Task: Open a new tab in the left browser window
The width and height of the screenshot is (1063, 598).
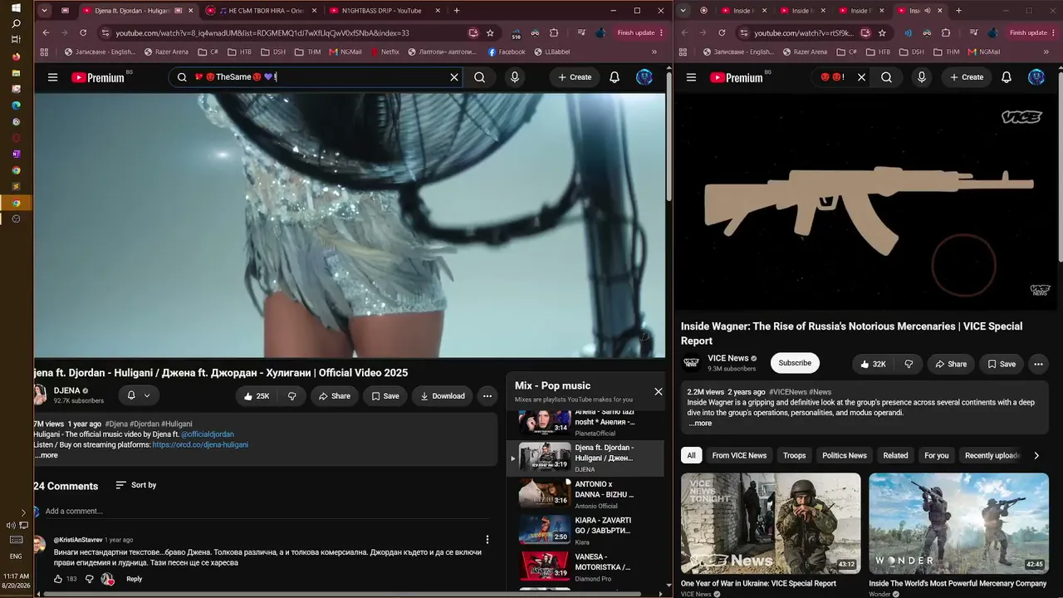Action: 457,11
